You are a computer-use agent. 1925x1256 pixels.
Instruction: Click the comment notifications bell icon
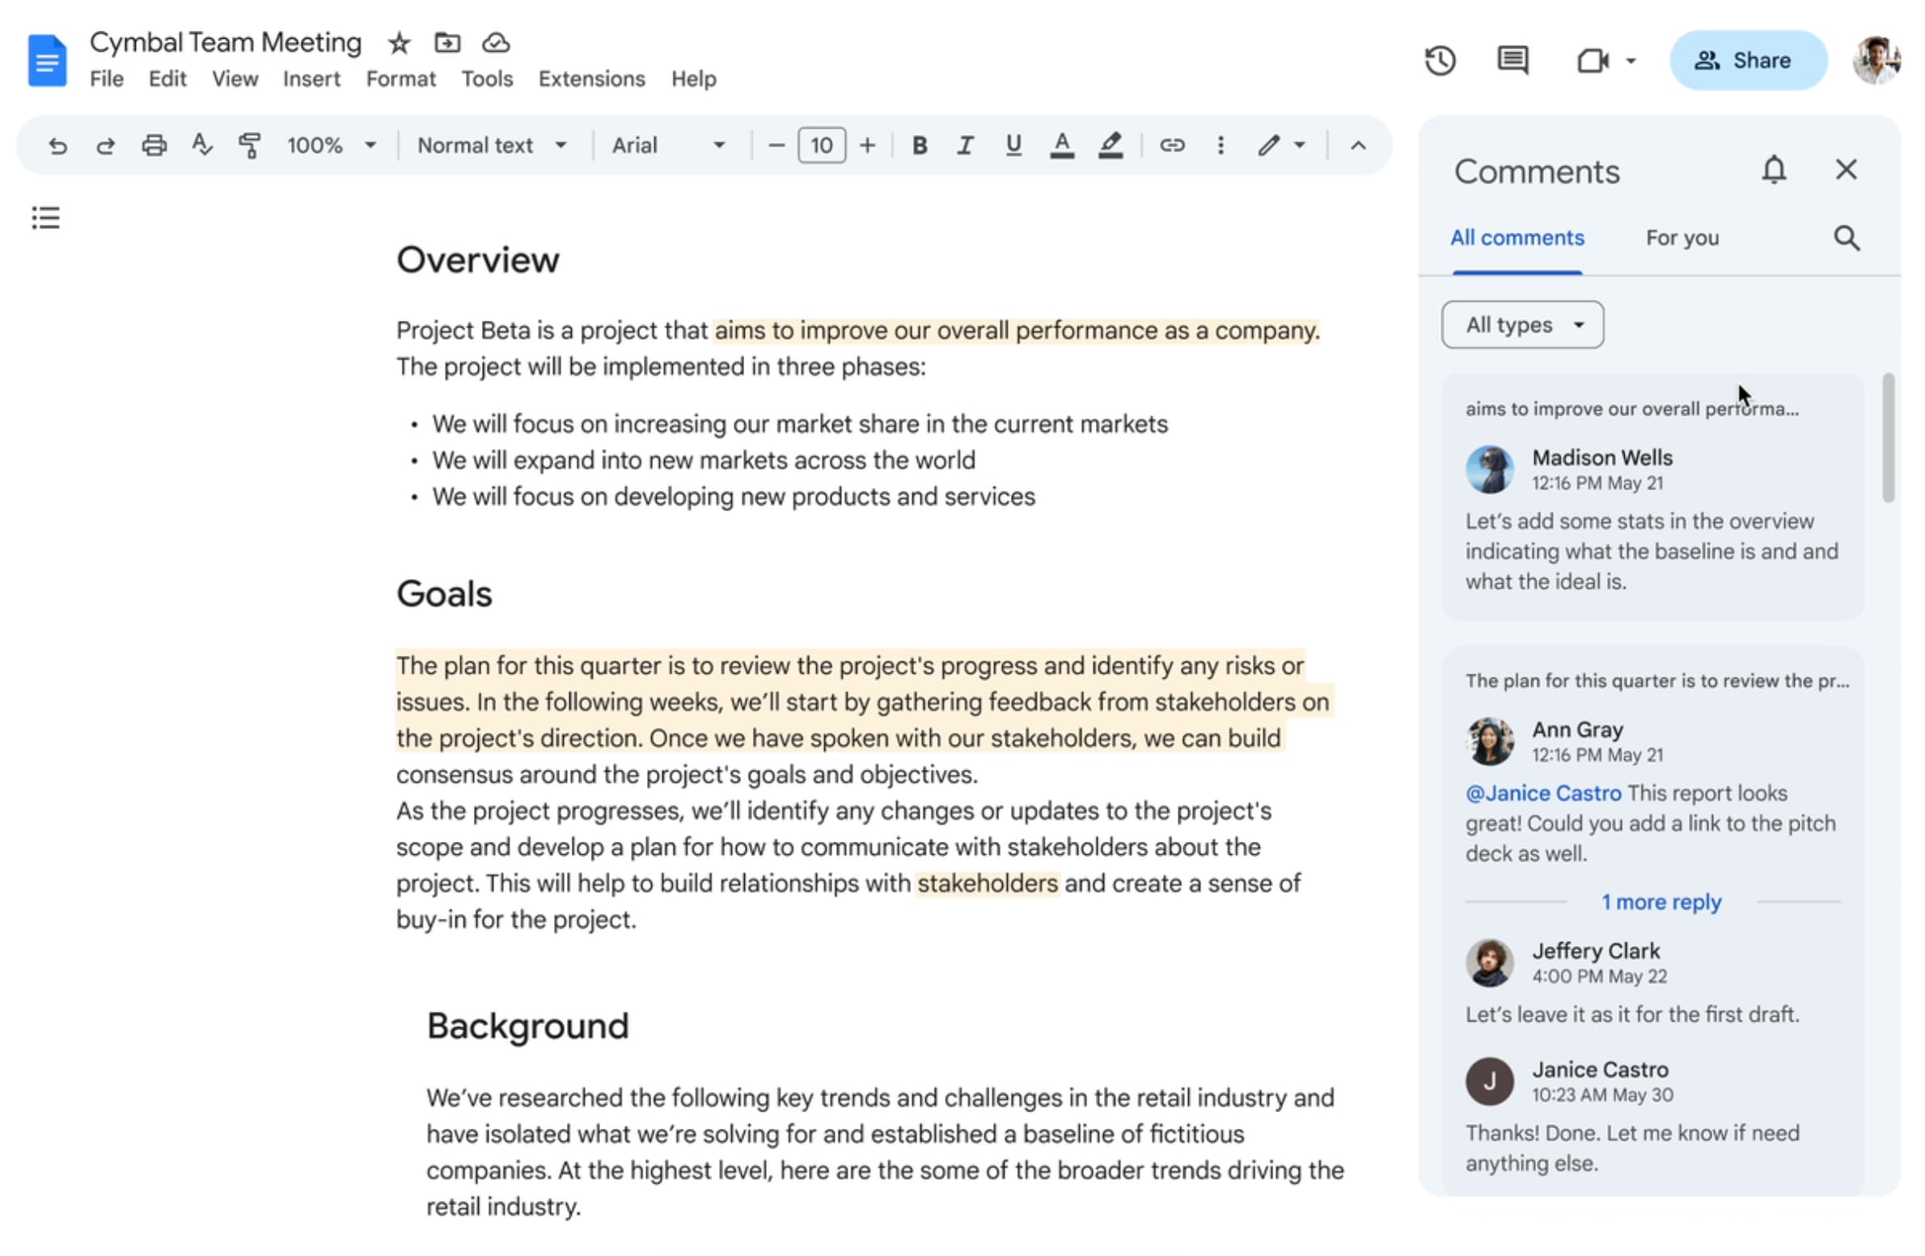[x=1773, y=170]
